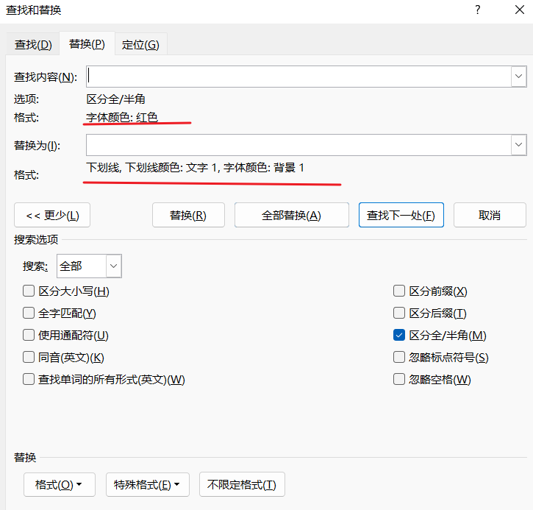Image resolution: width=533 pixels, height=510 pixels.
Task: Enable 查找单词的所有形式(英文)(W) checkbox
Action: [x=29, y=379]
